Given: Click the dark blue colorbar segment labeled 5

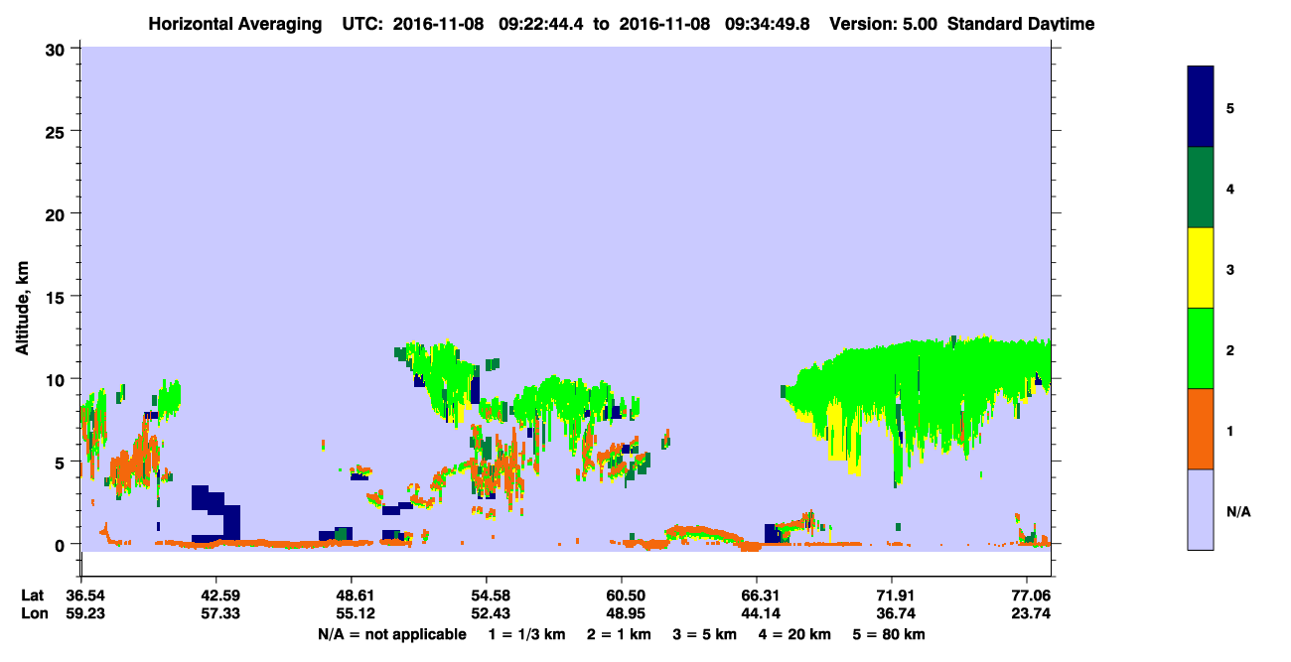Looking at the screenshot, I should click(x=1201, y=107).
